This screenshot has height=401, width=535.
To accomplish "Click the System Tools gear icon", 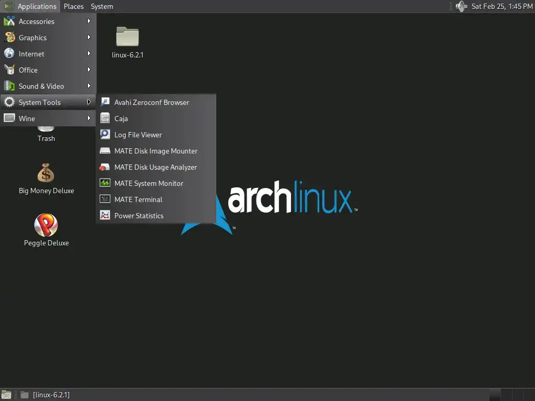I will click(9, 102).
